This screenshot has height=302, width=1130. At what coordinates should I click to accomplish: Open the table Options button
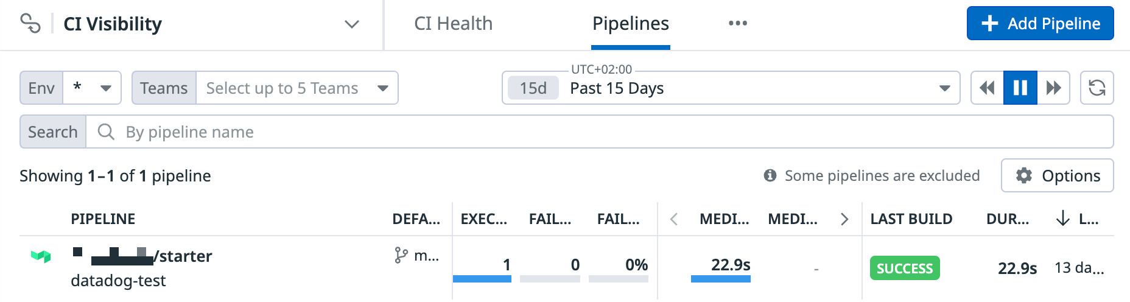pos(1058,176)
